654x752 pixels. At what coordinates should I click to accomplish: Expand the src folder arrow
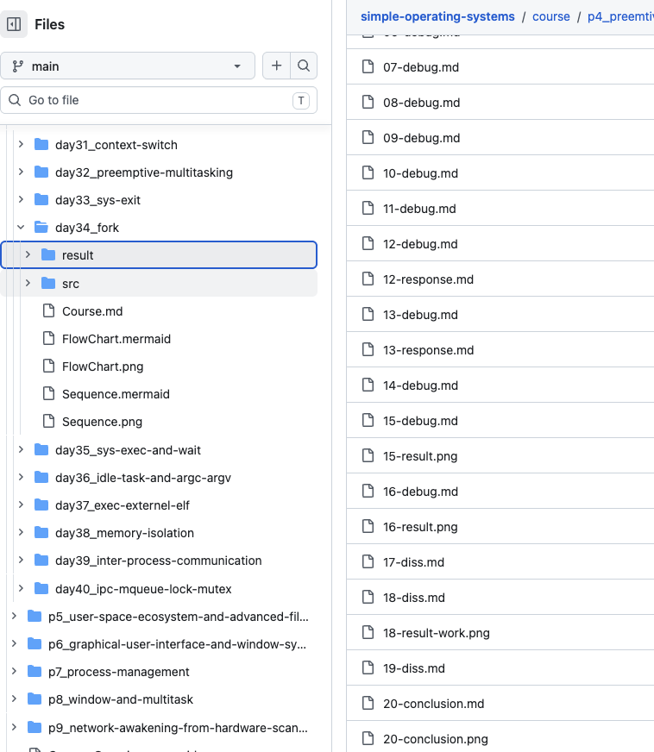(28, 284)
